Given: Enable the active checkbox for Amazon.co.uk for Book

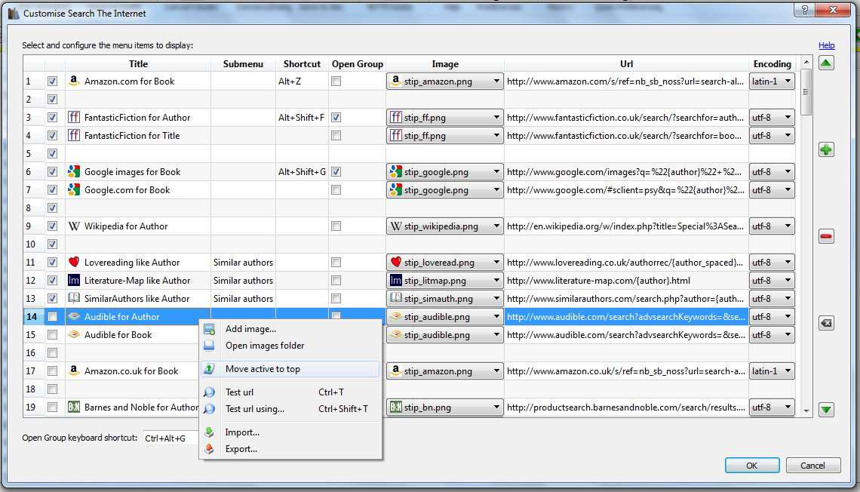Looking at the screenshot, I should click(x=52, y=371).
